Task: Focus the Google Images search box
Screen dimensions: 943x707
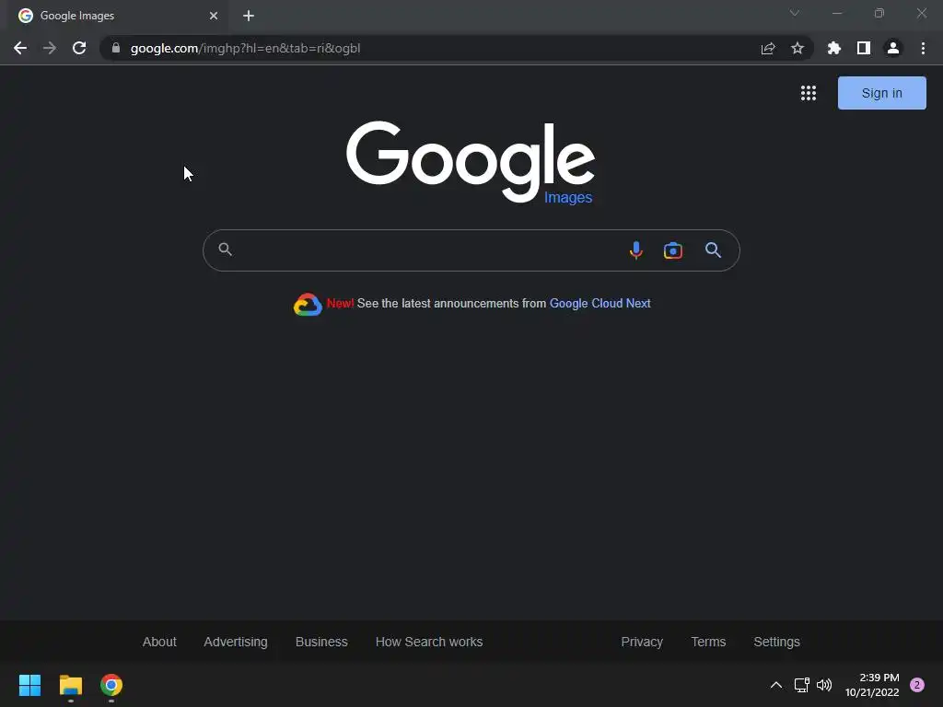Action: [471, 250]
